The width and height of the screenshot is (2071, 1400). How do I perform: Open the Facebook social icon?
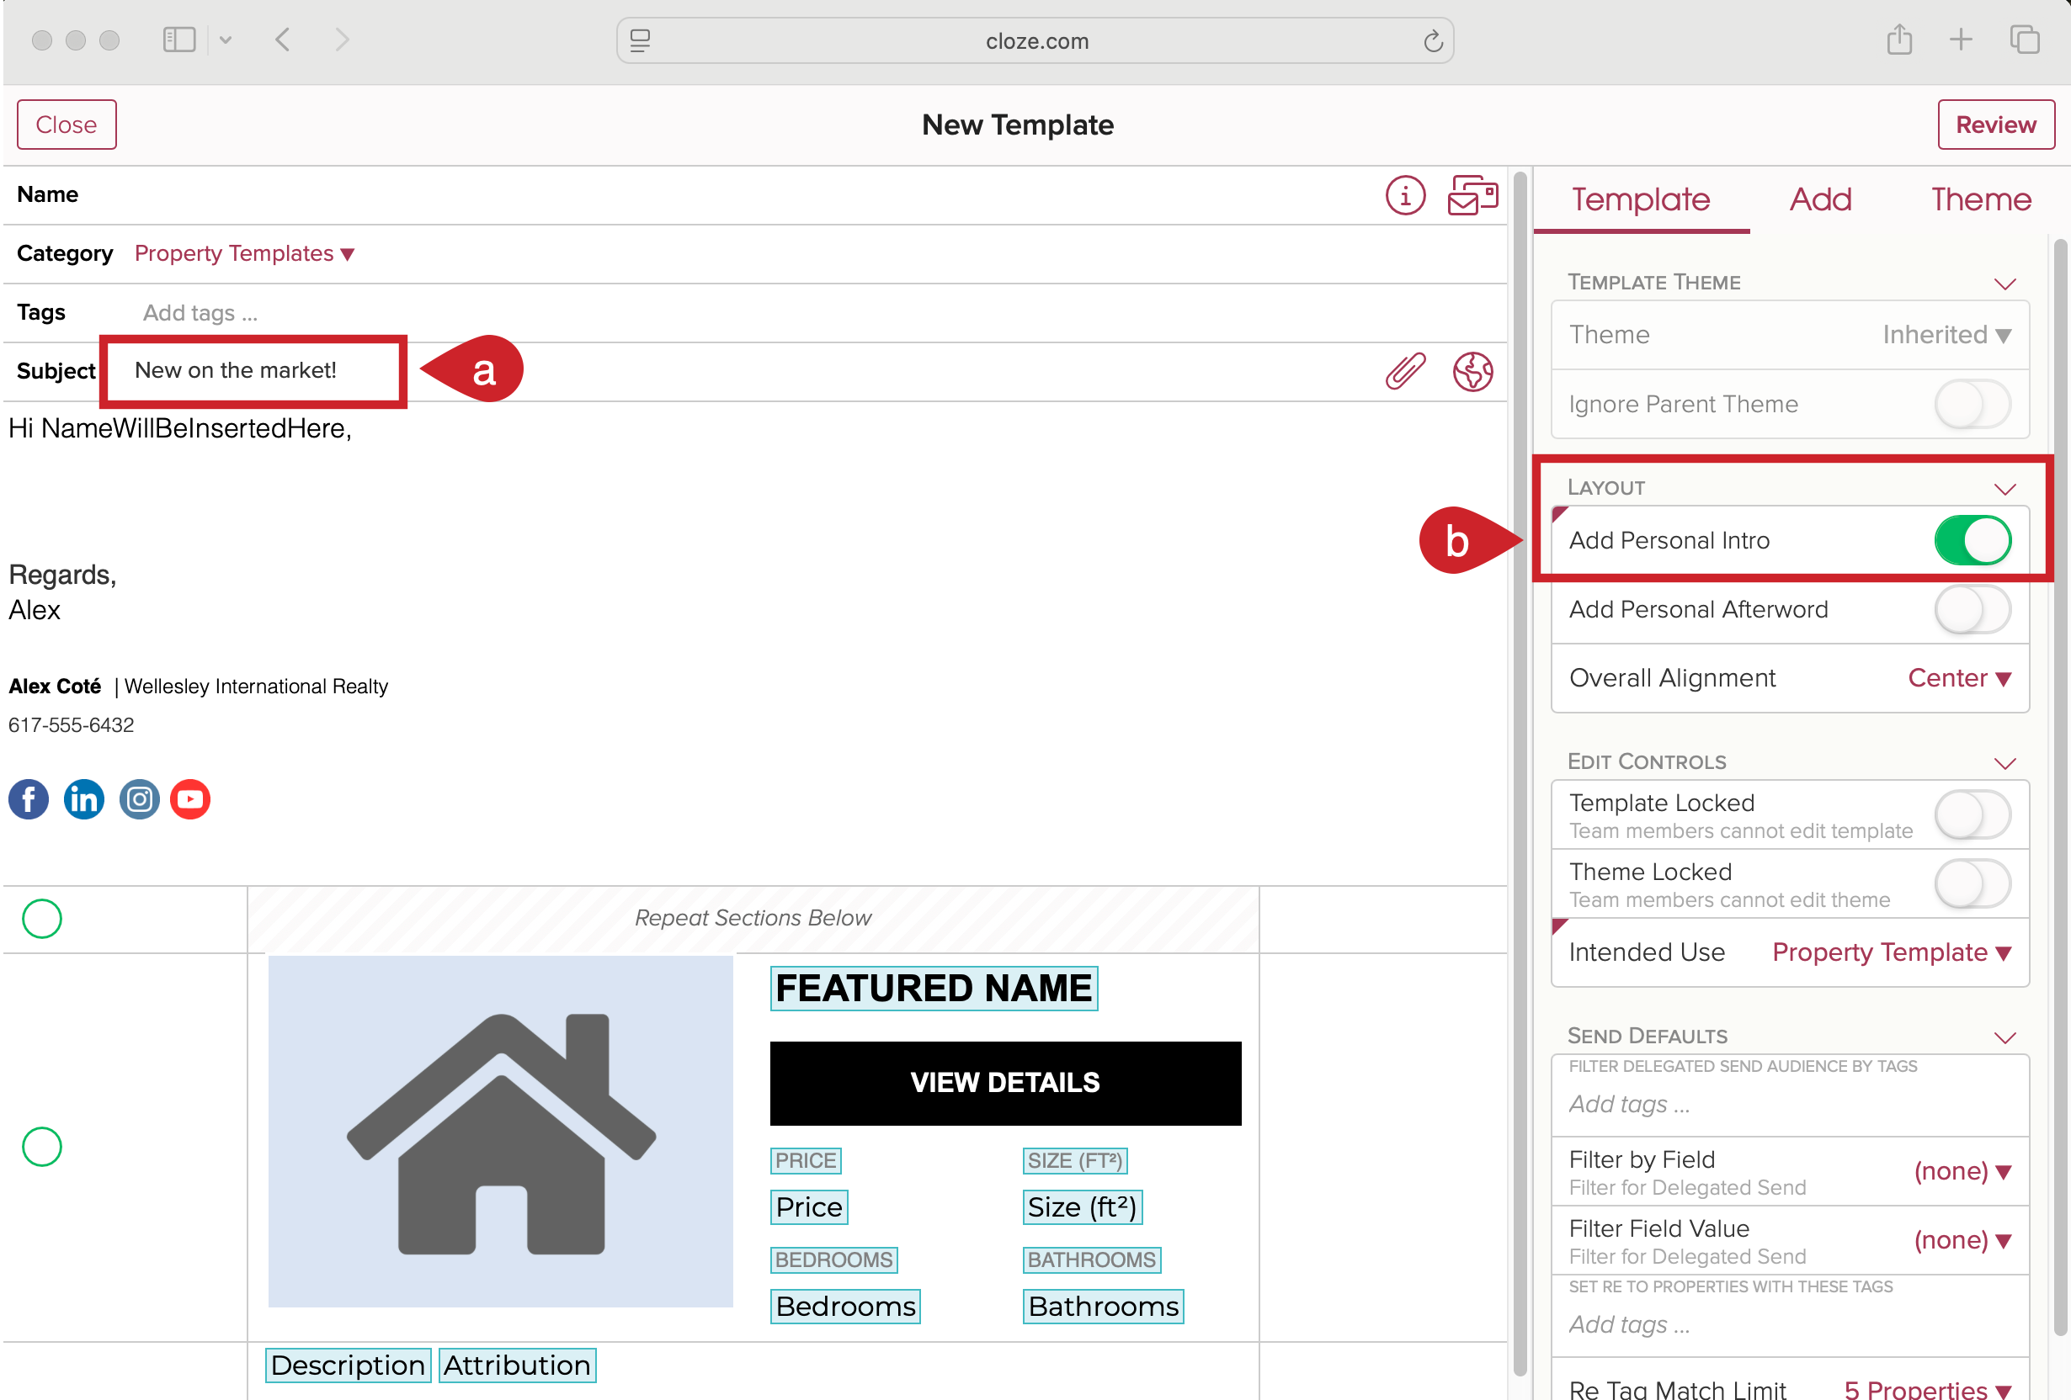click(x=29, y=798)
